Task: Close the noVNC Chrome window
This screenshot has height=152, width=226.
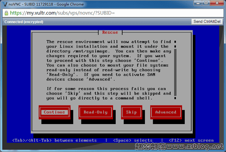Action: click(x=217, y=3)
